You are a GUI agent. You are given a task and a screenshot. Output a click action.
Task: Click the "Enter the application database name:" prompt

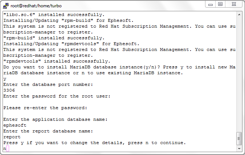pyautogui.click(x=55, y=119)
